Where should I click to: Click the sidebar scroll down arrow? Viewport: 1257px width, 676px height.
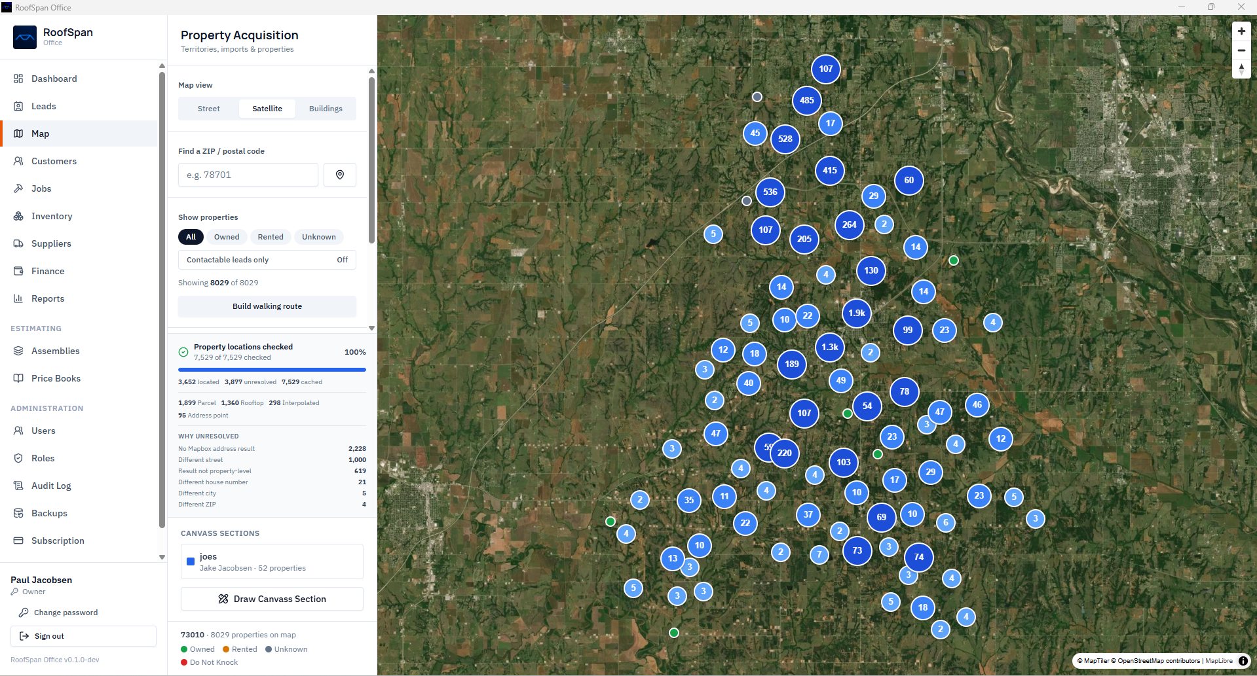pyautogui.click(x=162, y=557)
